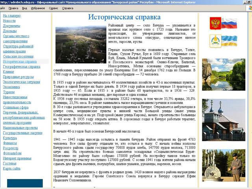The image size is (252, 189).
Task: Open Интернет приемная link
Action: 17,158
